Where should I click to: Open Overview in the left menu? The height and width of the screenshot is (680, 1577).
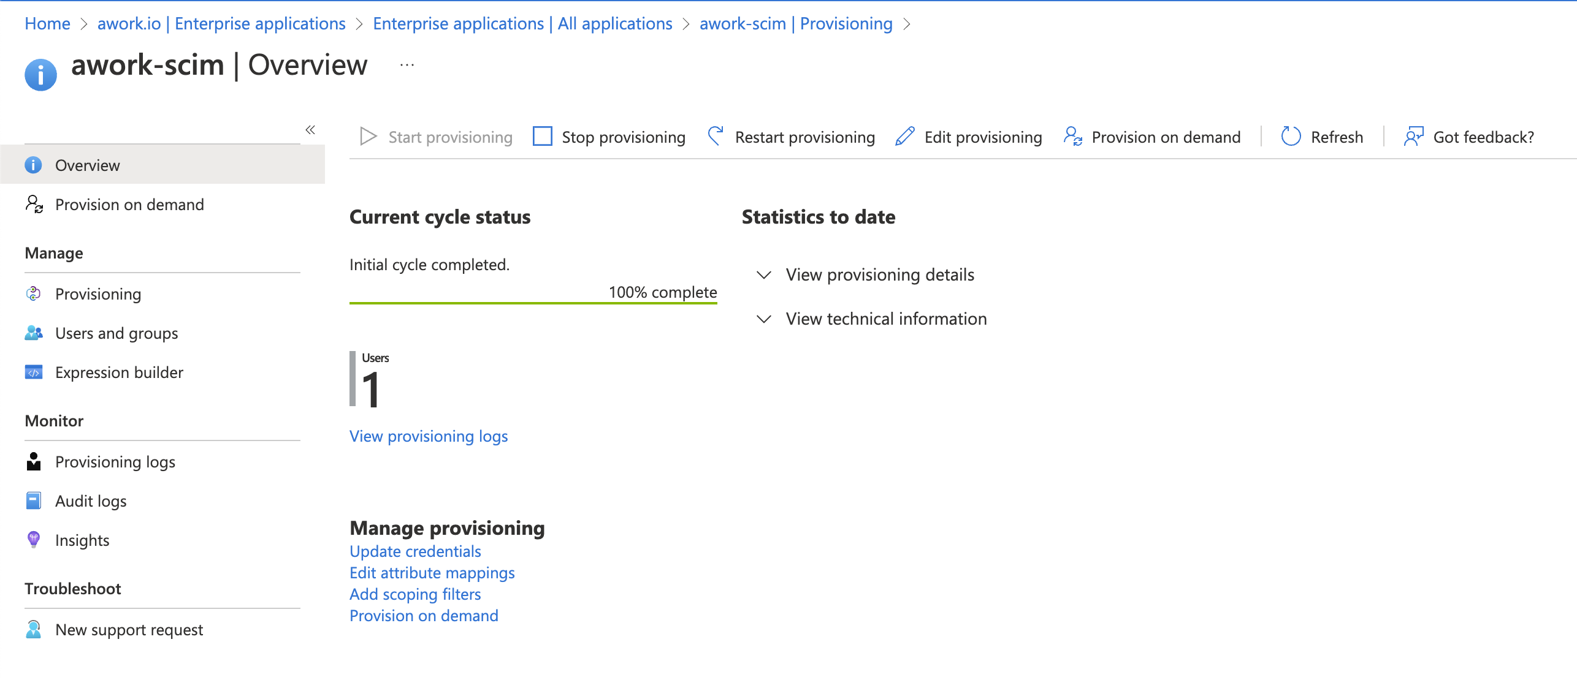[x=162, y=165]
